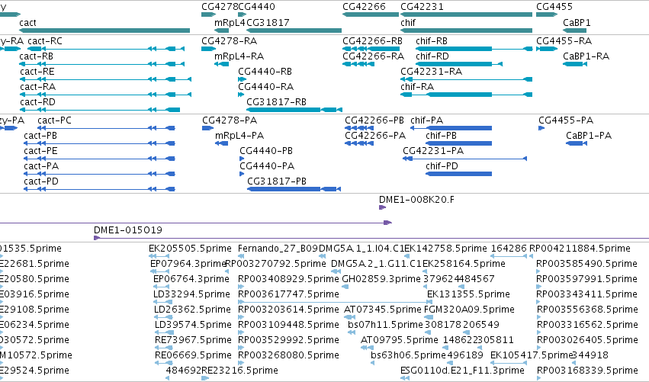Select EST RP003168339.5prime
649x382 pixels.
539,378
